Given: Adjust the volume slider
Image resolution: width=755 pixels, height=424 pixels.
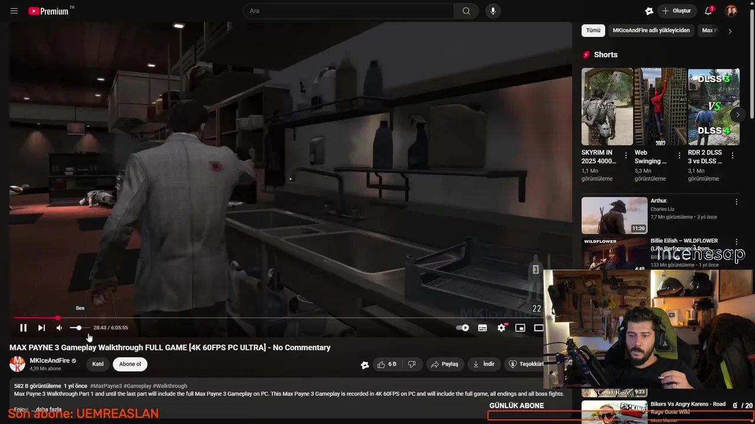Looking at the screenshot, I should coord(79,328).
